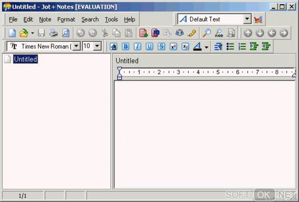Click the Font dialog button

(114, 46)
